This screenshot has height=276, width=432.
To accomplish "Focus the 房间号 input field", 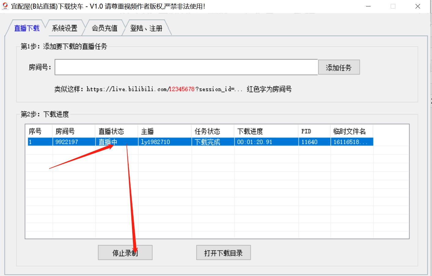I will 186,67.
